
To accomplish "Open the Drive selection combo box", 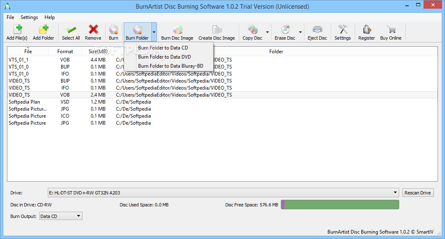I will point(224,193).
